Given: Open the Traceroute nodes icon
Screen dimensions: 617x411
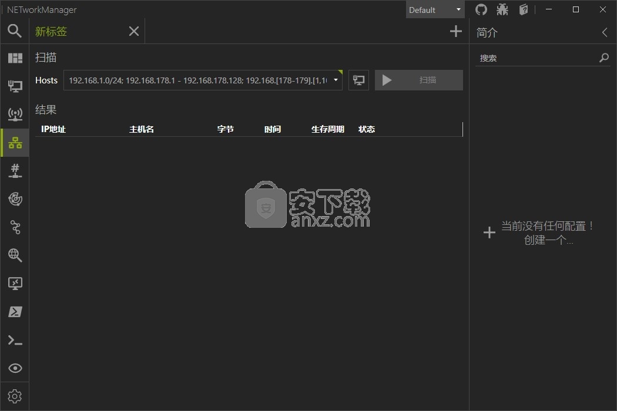Looking at the screenshot, I should [x=15, y=227].
